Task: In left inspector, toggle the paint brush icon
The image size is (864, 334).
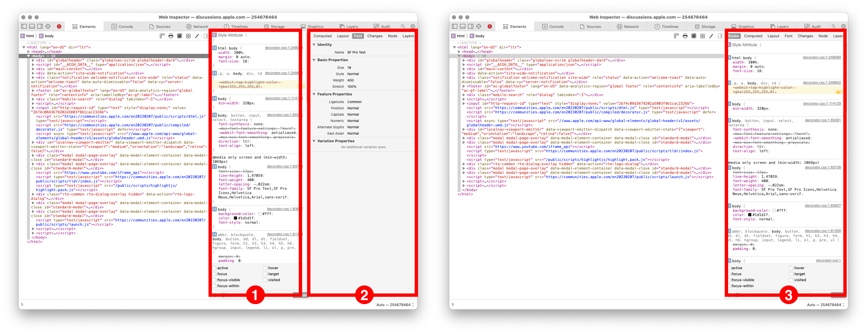Action: tap(197, 36)
